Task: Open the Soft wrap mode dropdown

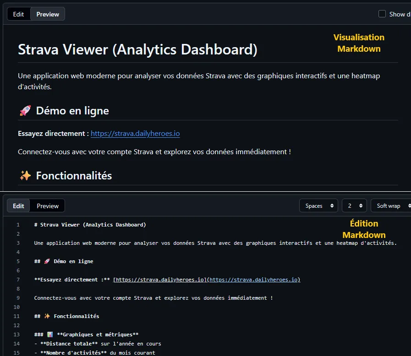Action: coord(392,206)
